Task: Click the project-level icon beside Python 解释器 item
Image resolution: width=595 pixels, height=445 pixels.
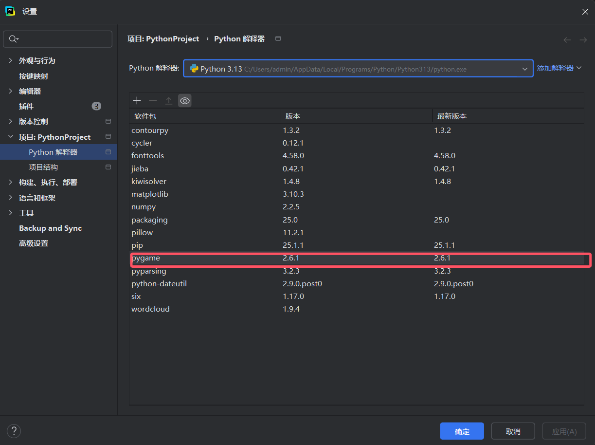Action: tap(108, 152)
